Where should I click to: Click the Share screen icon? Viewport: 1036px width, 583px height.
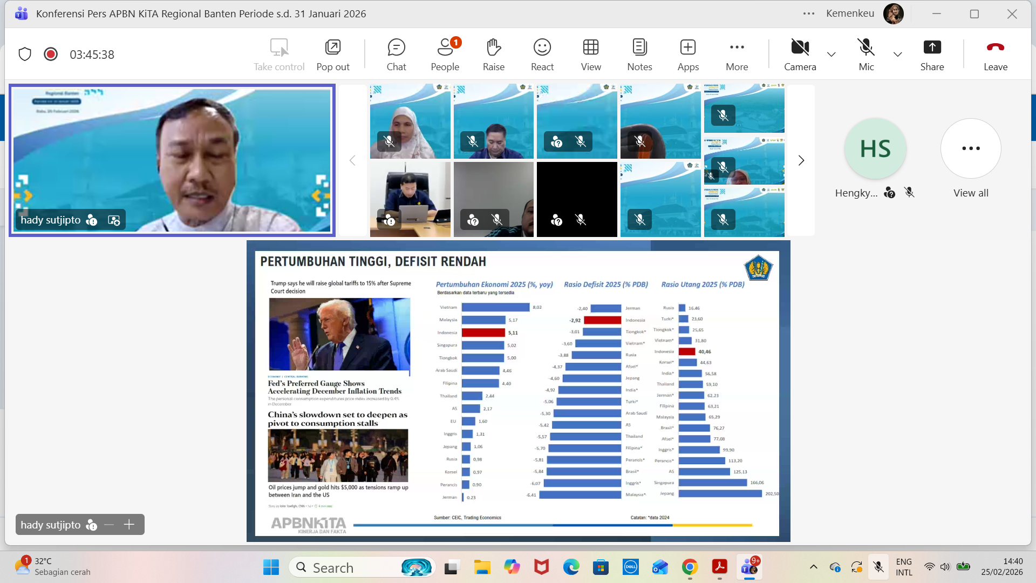tap(932, 54)
